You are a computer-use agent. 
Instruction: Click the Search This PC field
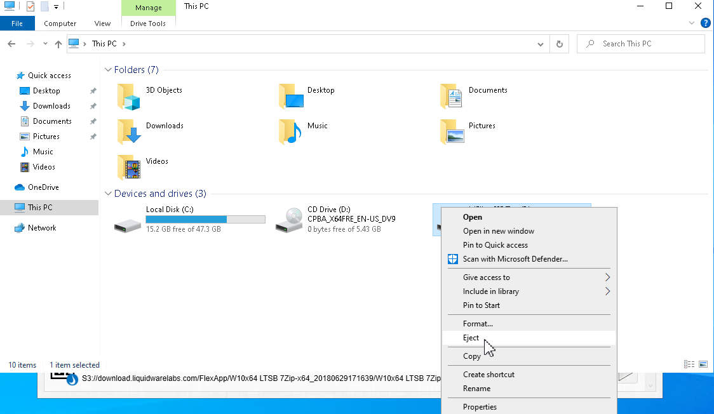(641, 44)
